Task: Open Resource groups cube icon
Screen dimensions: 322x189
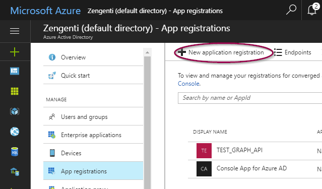Action: coord(15,111)
